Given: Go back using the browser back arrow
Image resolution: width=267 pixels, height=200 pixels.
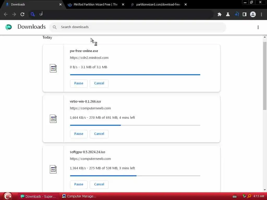Looking at the screenshot, I should pyautogui.click(x=6, y=15).
